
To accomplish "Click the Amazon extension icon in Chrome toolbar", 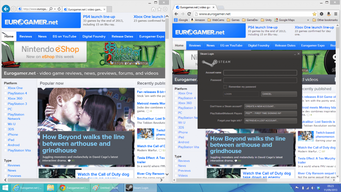I will tap(328, 14).
